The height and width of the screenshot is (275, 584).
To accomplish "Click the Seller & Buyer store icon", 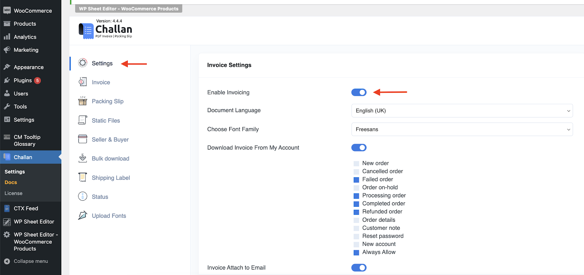I will (x=83, y=139).
